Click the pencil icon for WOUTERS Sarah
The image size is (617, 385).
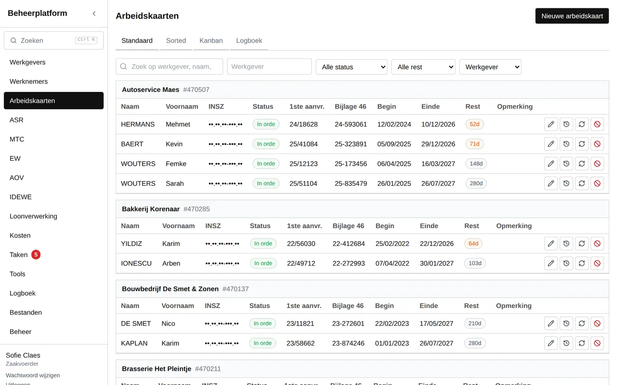[551, 183]
